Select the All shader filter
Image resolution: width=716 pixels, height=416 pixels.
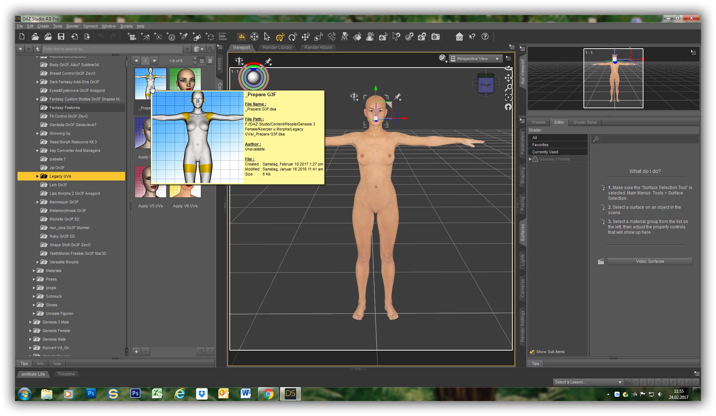click(x=557, y=138)
